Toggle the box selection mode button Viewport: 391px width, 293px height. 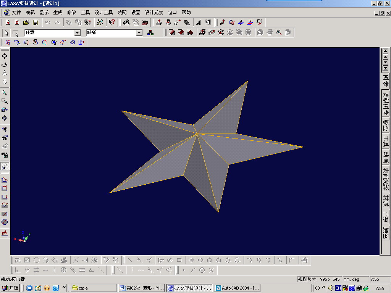(16, 33)
